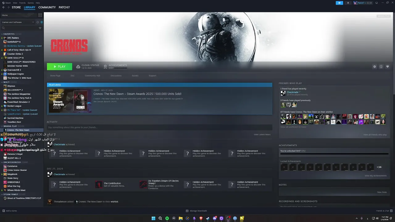This screenshot has height=222, width=395.
Task: Select Ghost of Tsushima DIRECTOR'S CUT
Action: [24, 198]
